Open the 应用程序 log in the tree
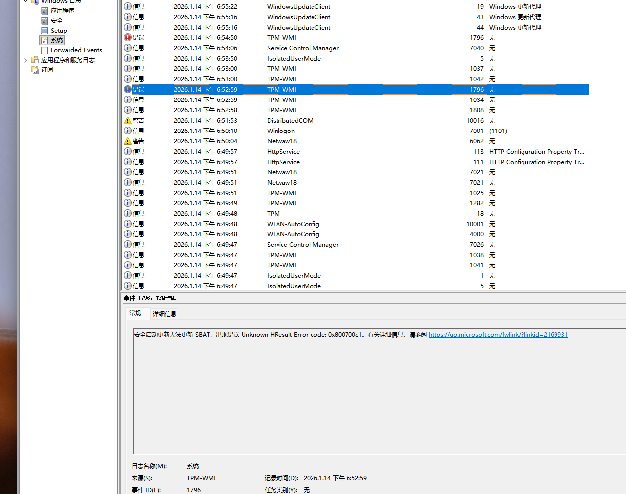626x494 pixels. (62, 10)
